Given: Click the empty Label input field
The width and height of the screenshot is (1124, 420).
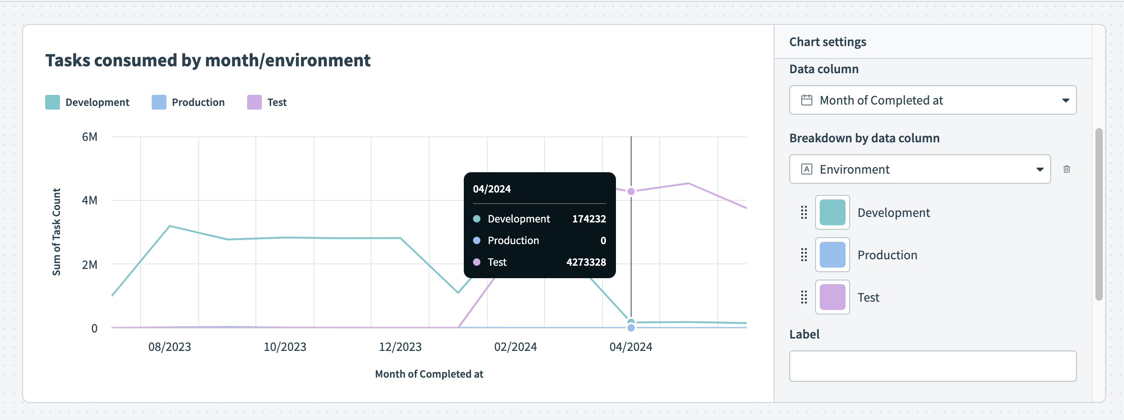Looking at the screenshot, I should tap(932, 366).
